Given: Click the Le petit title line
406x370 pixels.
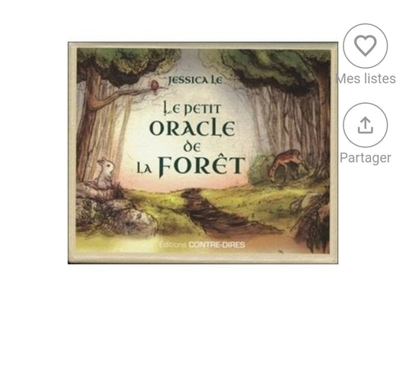Looking at the screenshot, I should click(192, 109).
